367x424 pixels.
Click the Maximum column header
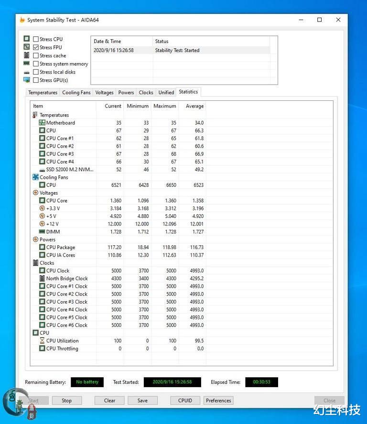tap(165, 106)
